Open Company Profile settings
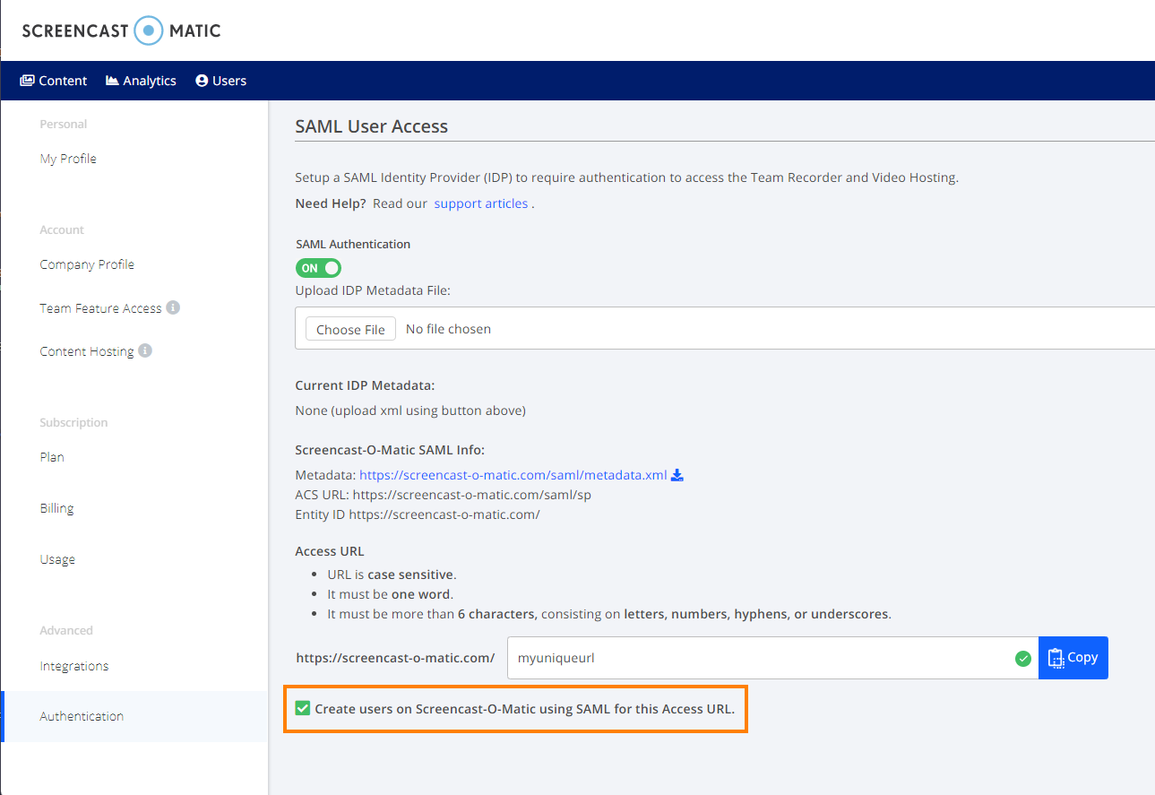The width and height of the screenshot is (1155, 795). pos(87,264)
